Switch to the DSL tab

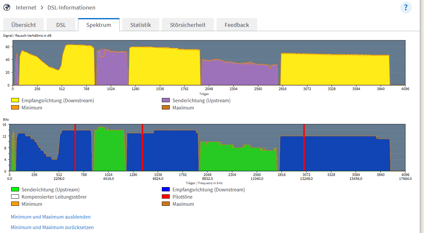click(x=61, y=25)
